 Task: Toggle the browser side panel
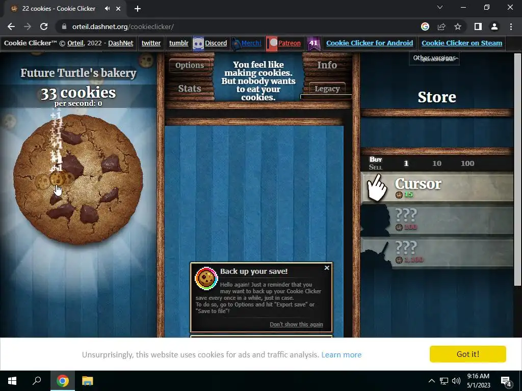[x=478, y=26]
